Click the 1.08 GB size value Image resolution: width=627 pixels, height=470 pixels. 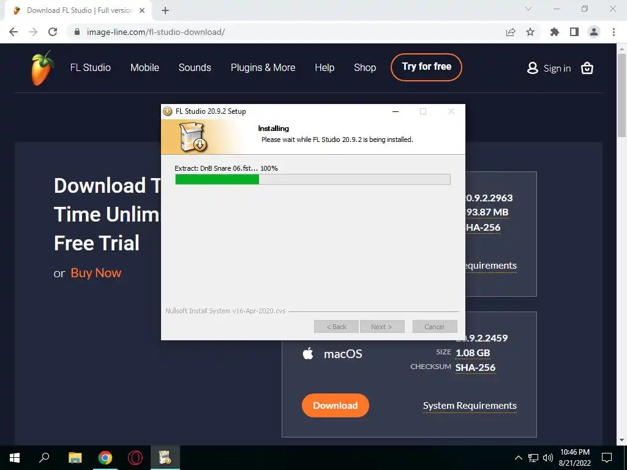[473, 353]
